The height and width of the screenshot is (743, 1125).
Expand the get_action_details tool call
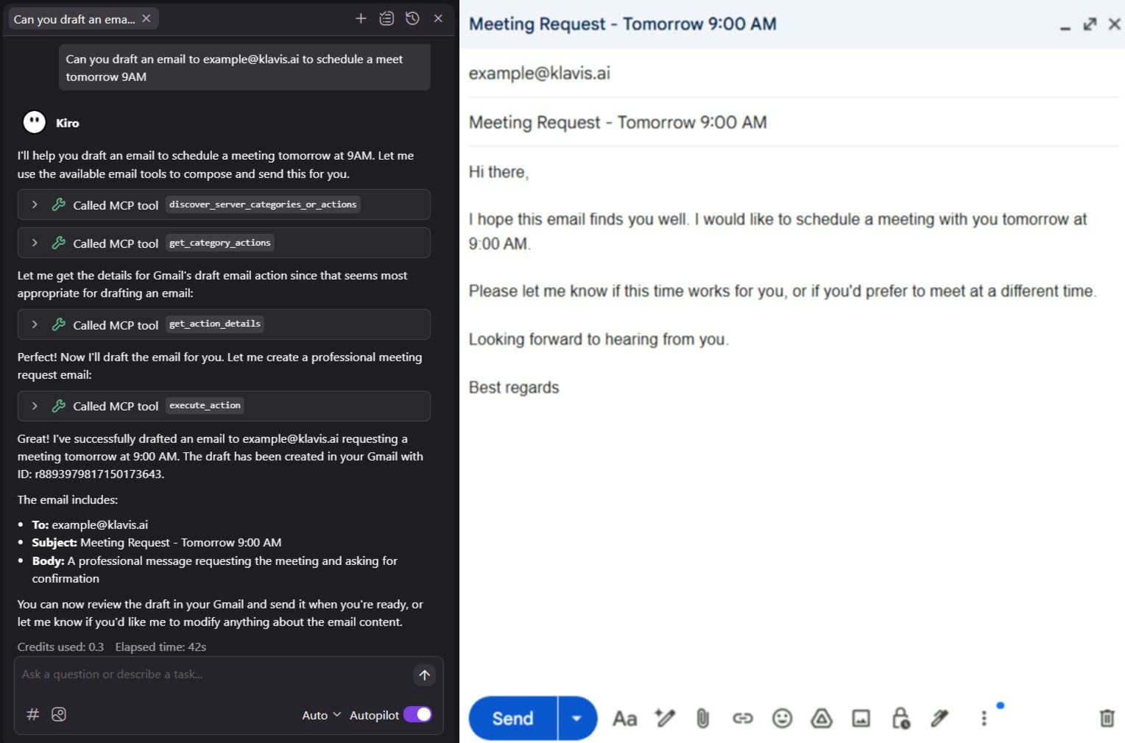coord(34,324)
